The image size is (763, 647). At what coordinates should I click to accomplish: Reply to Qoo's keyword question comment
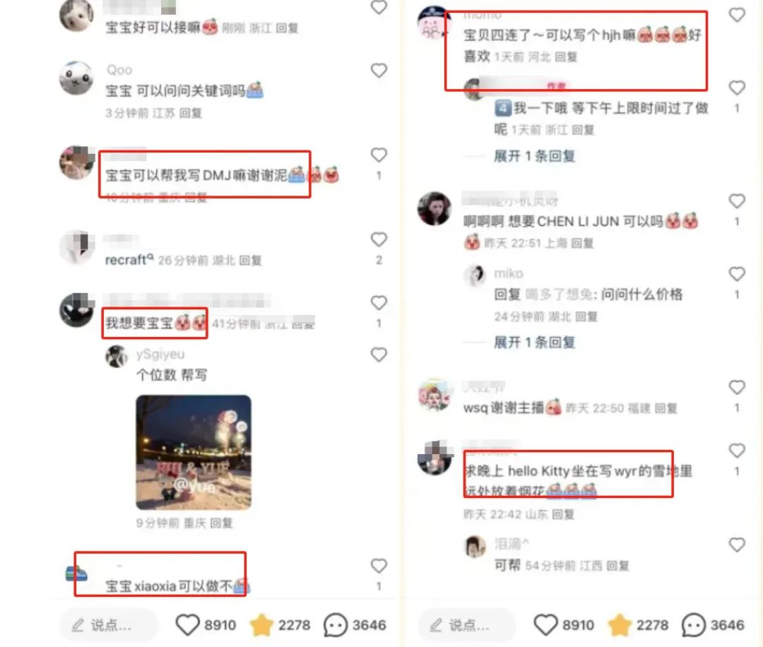[x=190, y=113]
